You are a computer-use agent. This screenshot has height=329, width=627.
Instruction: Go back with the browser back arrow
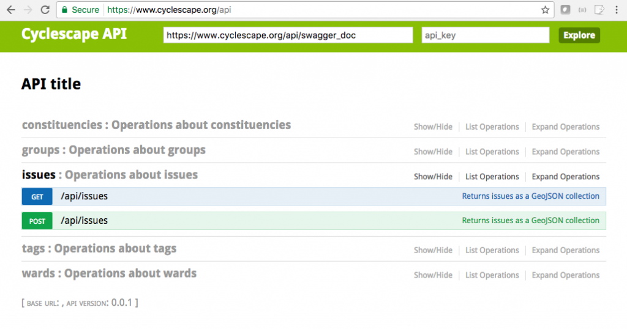click(x=11, y=10)
